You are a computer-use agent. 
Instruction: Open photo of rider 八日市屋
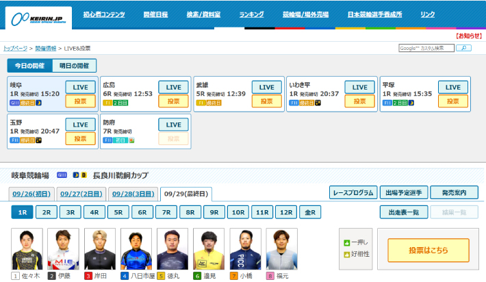[x=136, y=249]
